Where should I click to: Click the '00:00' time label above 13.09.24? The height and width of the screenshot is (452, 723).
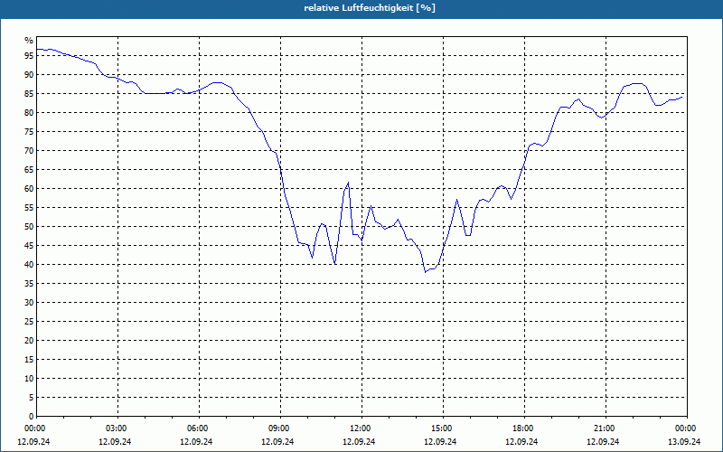[687, 428]
